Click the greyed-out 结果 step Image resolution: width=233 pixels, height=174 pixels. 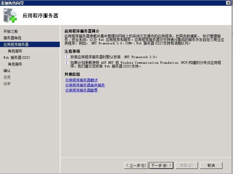pyautogui.click(x=7, y=84)
